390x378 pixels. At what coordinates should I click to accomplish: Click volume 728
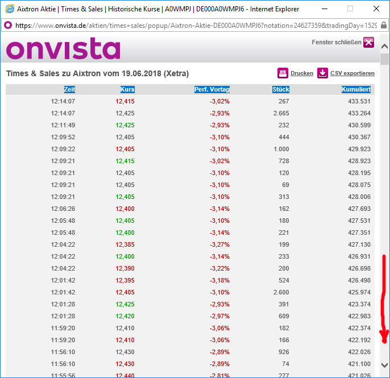click(284, 161)
